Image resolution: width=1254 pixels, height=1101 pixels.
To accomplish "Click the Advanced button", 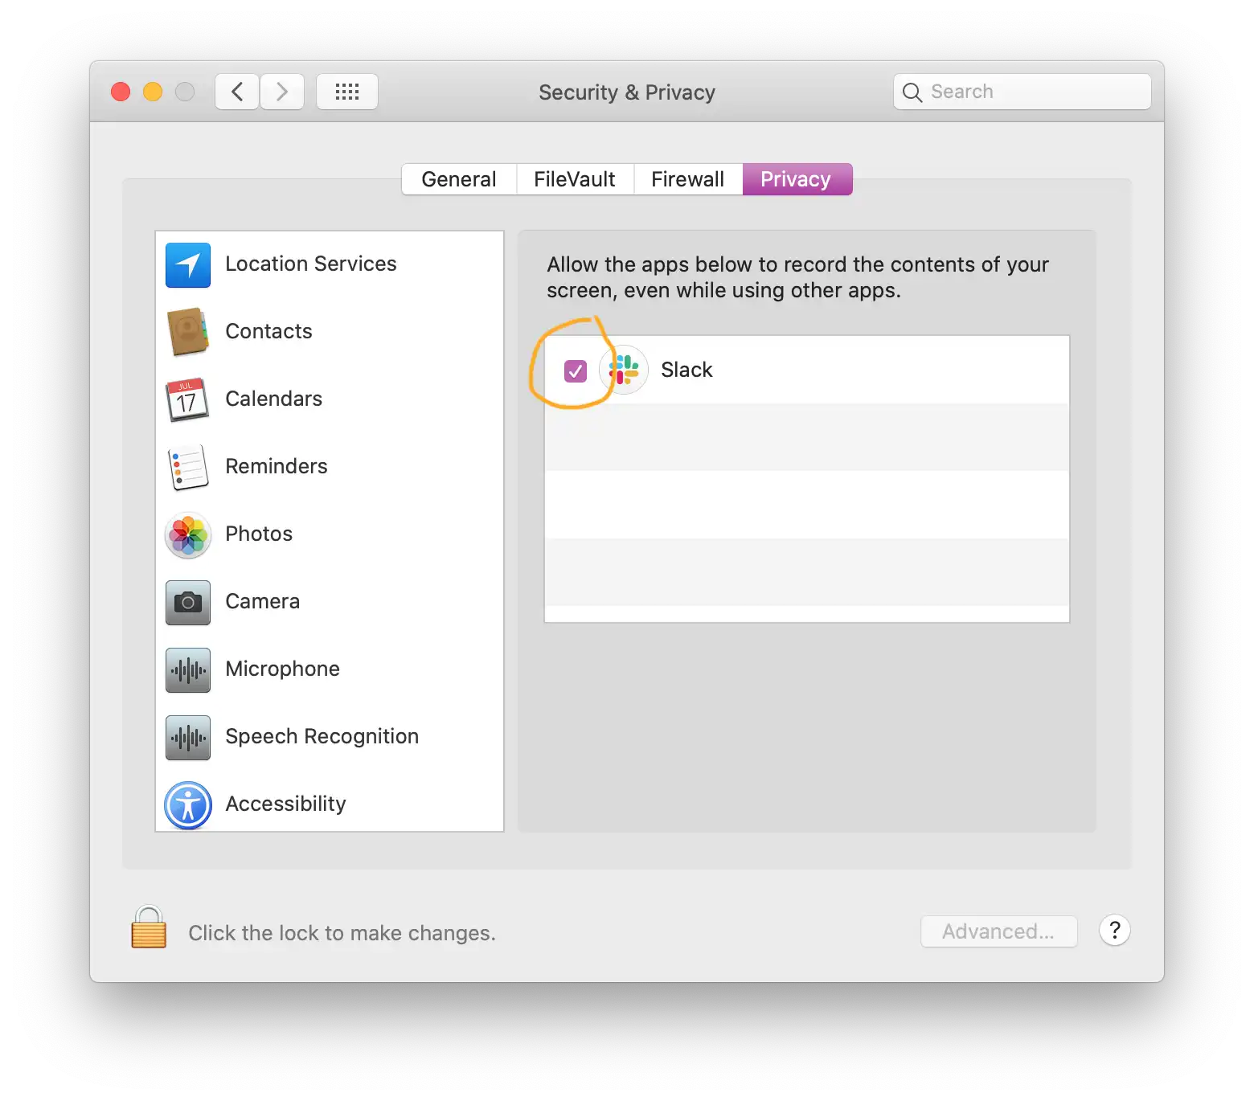I will pos(998,931).
